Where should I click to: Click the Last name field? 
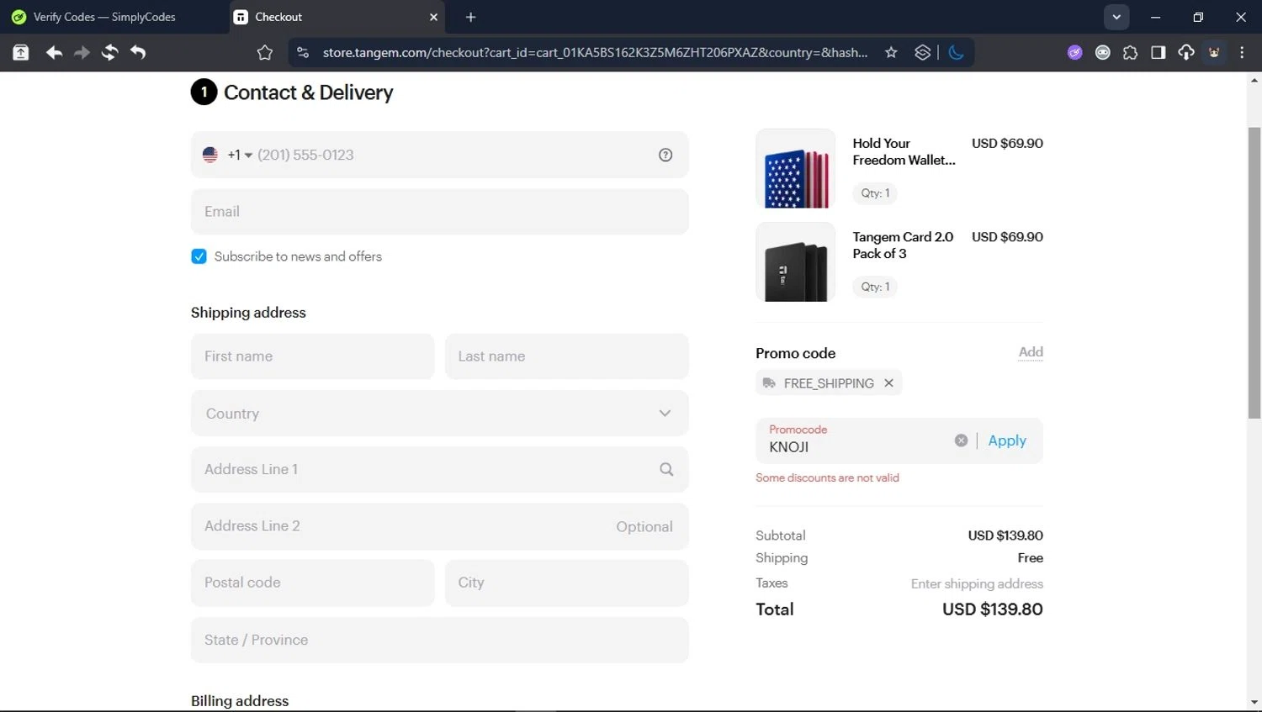coord(567,356)
